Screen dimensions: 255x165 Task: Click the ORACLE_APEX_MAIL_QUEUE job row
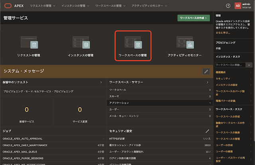[x=53, y=152]
